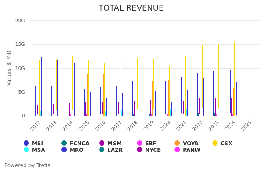Click the MSA cyan legend marker
Viewport: 263px width, 175px height.
coord(27,150)
